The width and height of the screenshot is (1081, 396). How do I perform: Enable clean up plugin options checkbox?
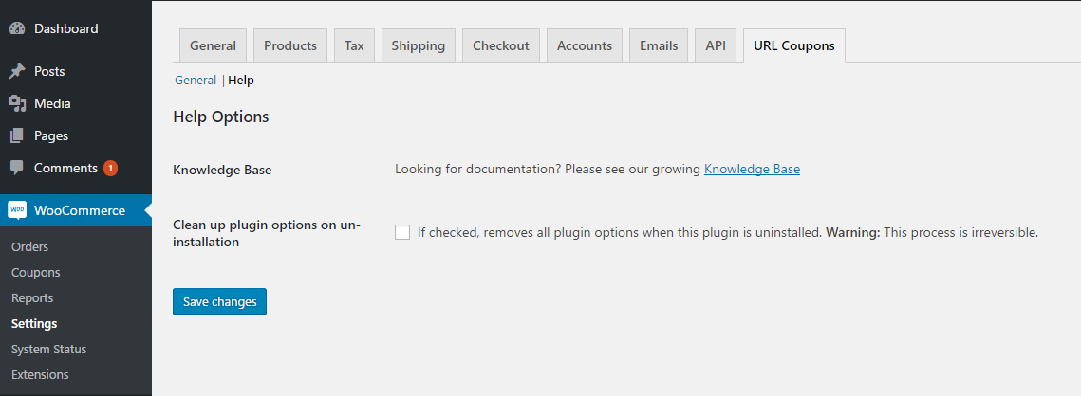[402, 232]
